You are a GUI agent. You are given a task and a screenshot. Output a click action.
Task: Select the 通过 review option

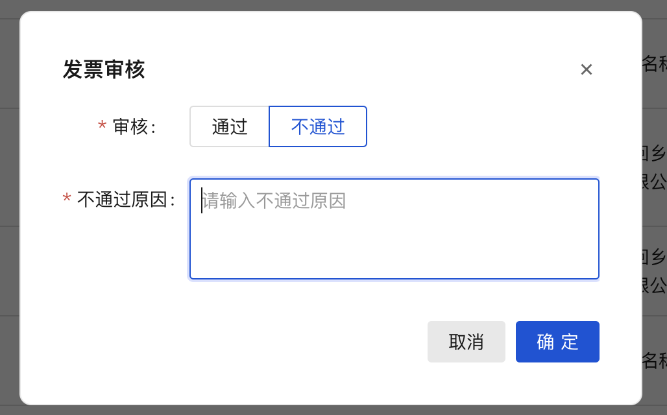click(x=230, y=126)
